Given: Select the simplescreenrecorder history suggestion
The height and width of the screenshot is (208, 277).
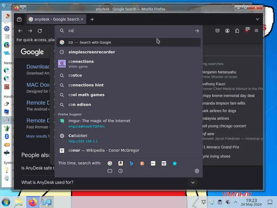Looking at the screenshot, I should (x=128, y=52).
